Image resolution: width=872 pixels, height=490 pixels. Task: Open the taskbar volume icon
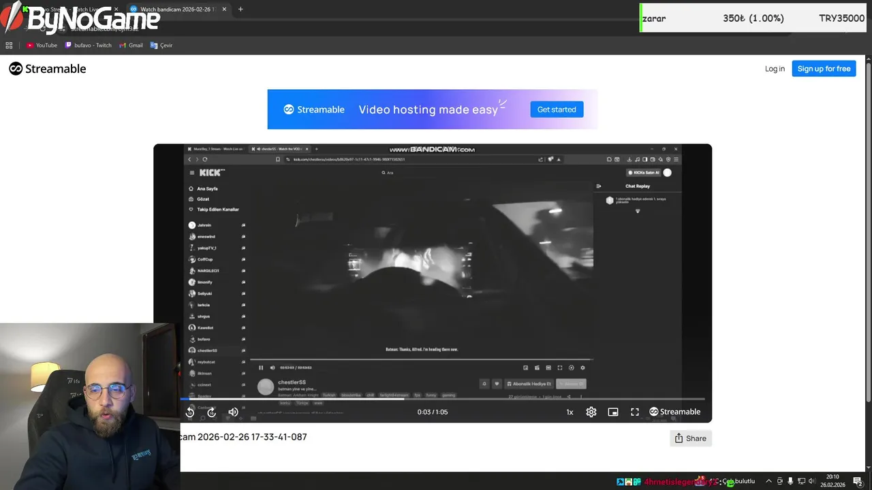pyautogui.click(x=812, y=481)
